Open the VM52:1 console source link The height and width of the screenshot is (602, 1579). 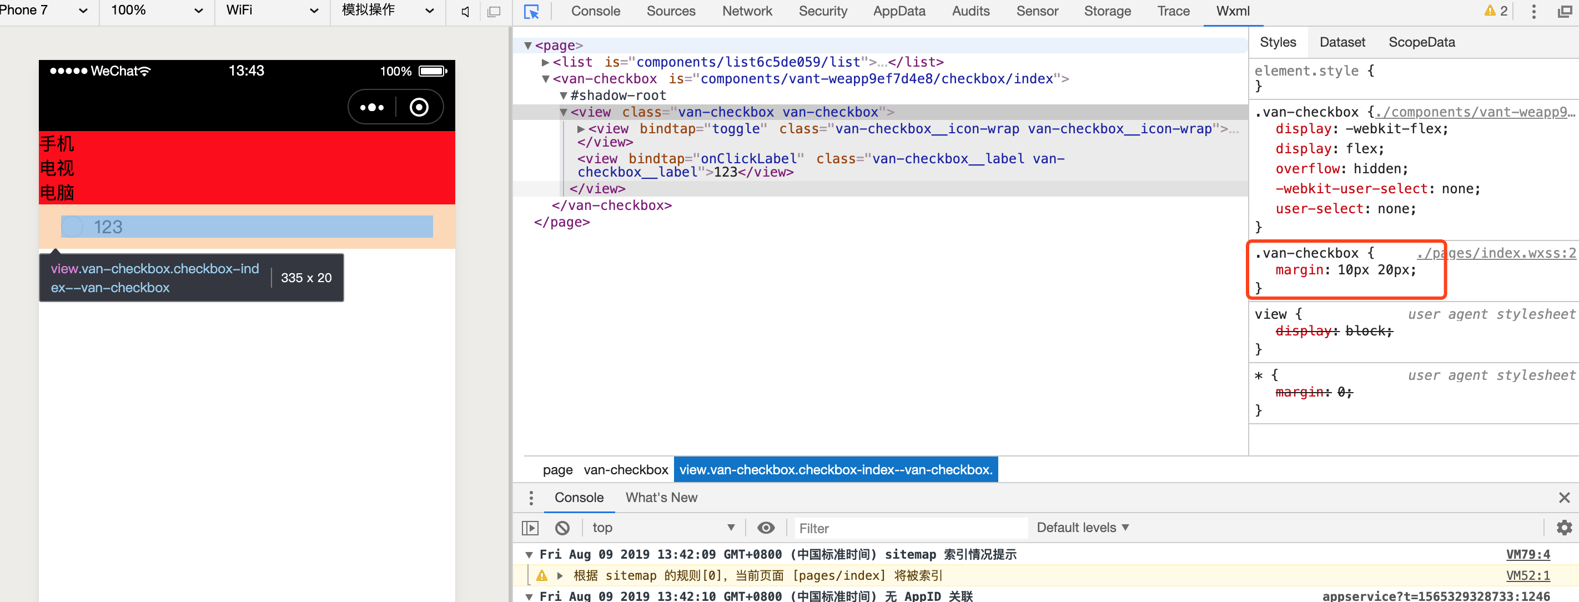1527,575
